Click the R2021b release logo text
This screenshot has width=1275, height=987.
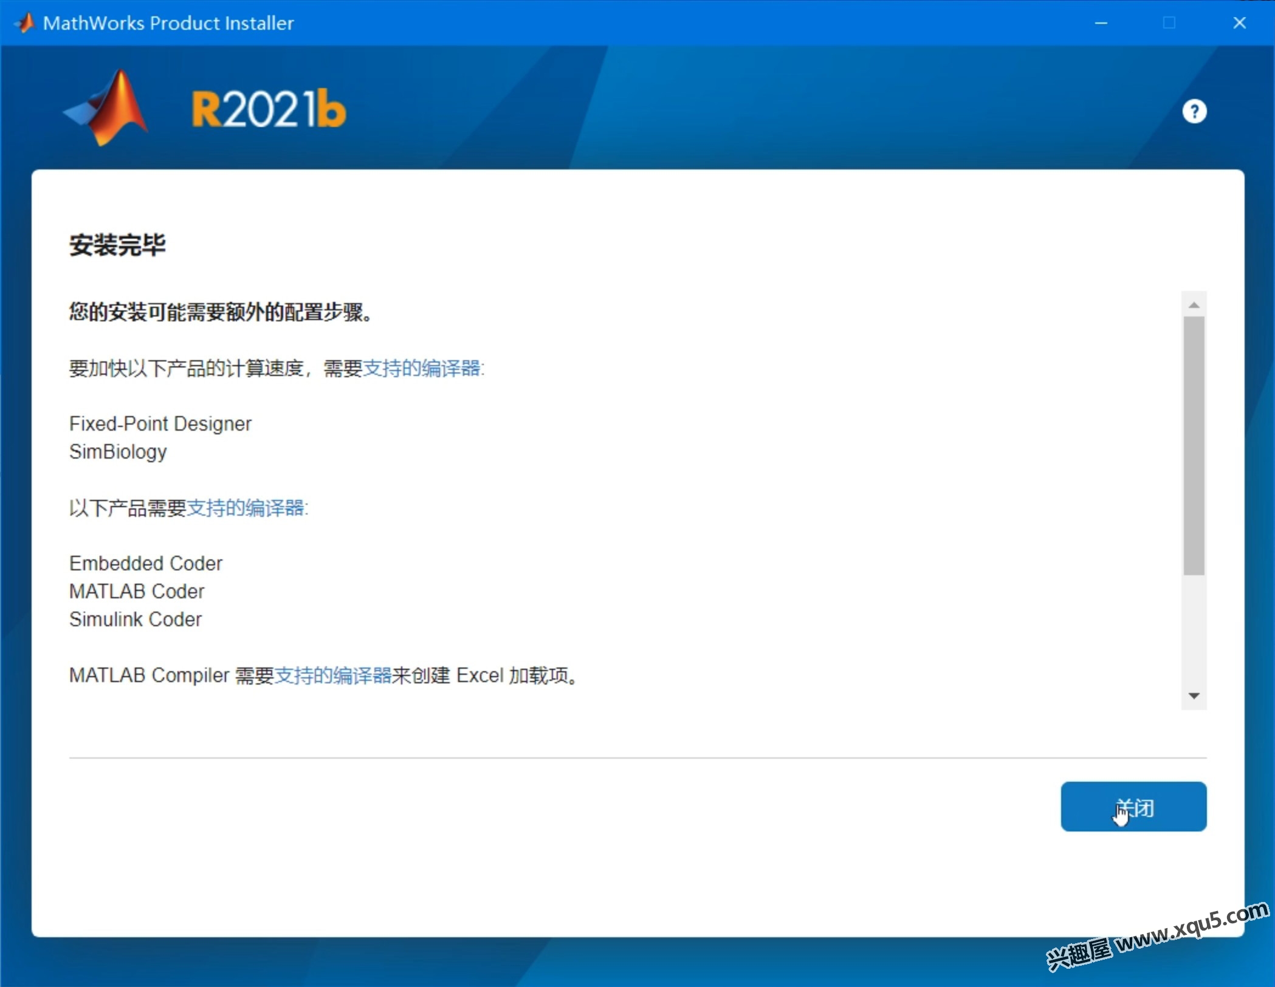[x=268, y=110]
